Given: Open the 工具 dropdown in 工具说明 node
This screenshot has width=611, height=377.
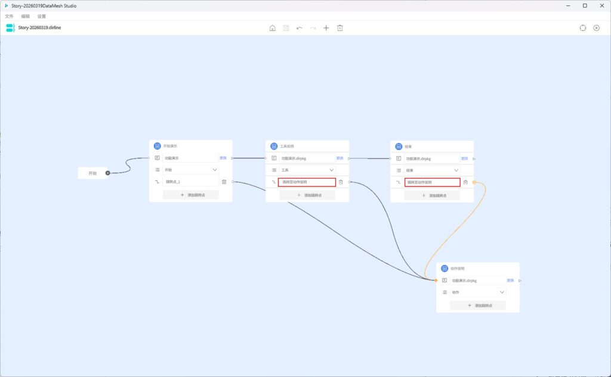Looking at the screenshot, I should [332, 170].
